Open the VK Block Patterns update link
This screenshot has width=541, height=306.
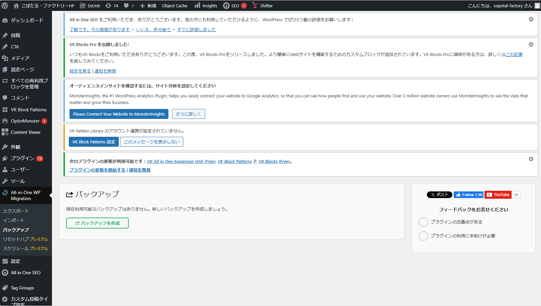pos(235,161)
